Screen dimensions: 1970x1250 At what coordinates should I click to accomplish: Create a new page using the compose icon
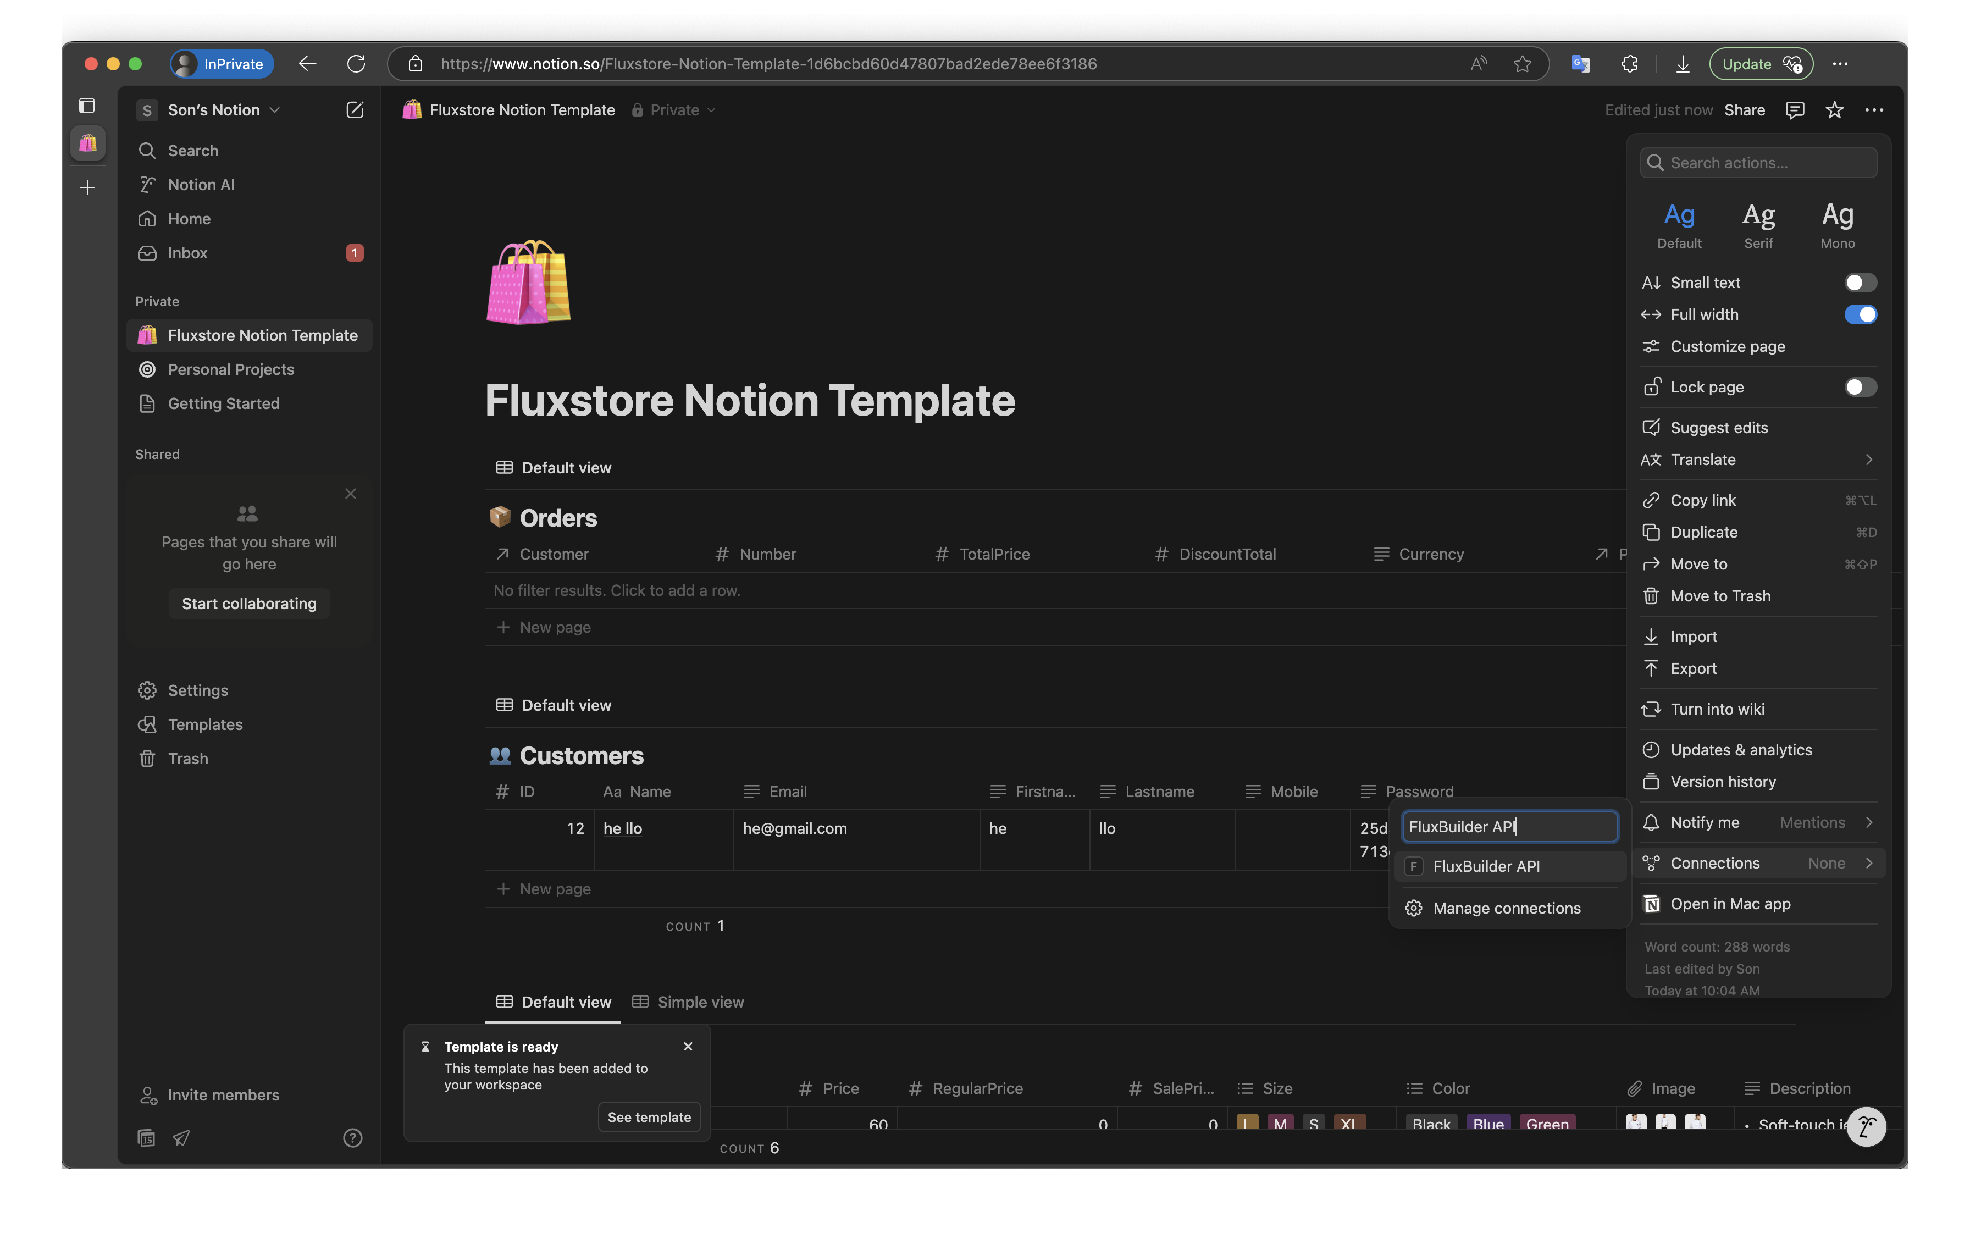coord(355,109)
